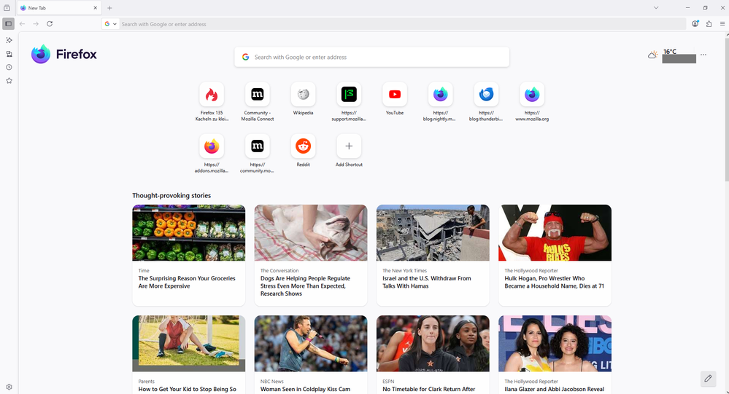
Task: Open sidebar settings gear icon
Action: pyautogui.click(x=9, y=387)
